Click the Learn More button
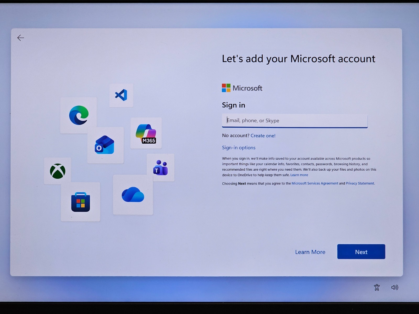419x314 pixels. point(310,252)
